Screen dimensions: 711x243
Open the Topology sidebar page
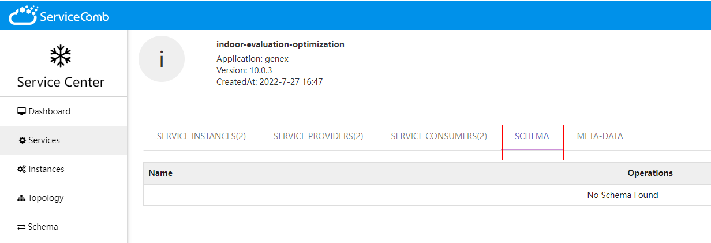(x=63, y=198)
